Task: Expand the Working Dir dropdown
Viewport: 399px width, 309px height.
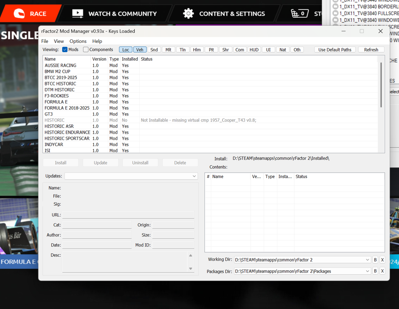Action: pos(367,260)
